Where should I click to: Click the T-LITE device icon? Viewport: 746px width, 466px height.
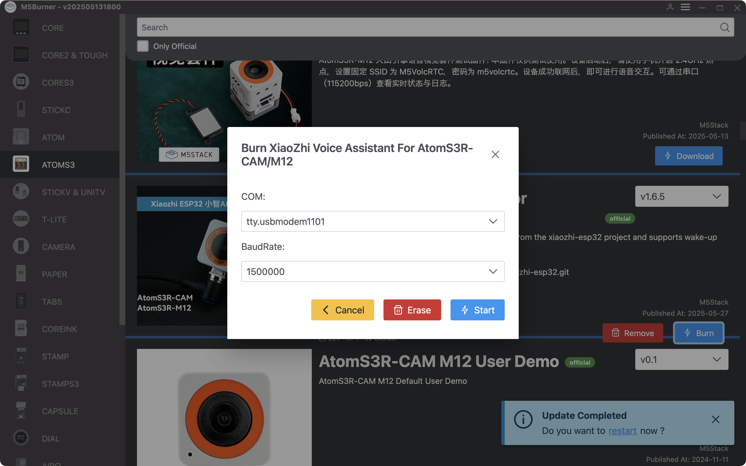coord(21,219)
